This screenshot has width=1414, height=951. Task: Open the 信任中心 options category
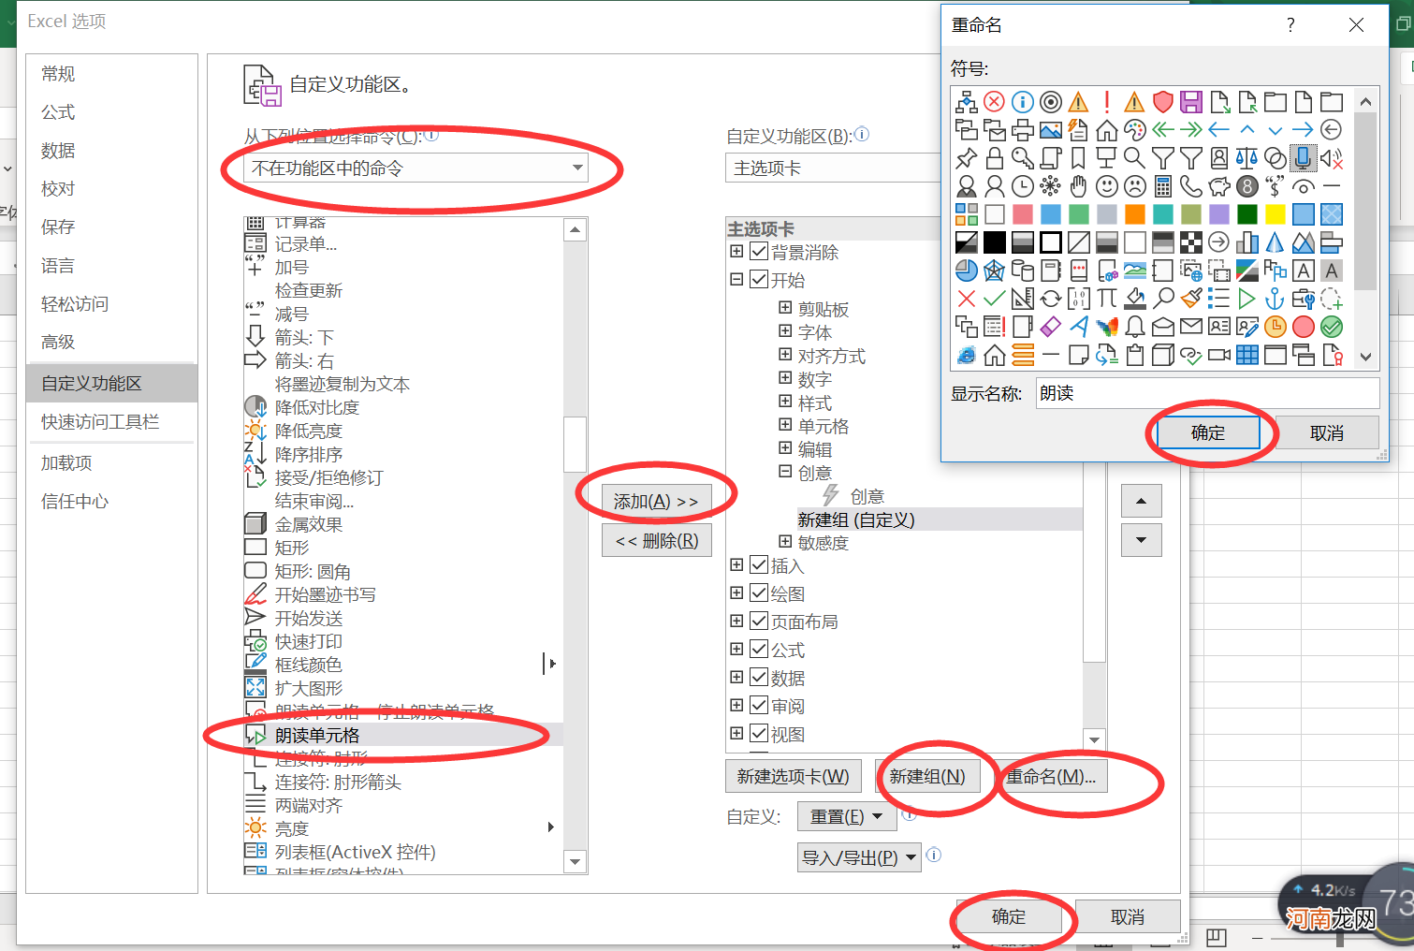[111, 502]
